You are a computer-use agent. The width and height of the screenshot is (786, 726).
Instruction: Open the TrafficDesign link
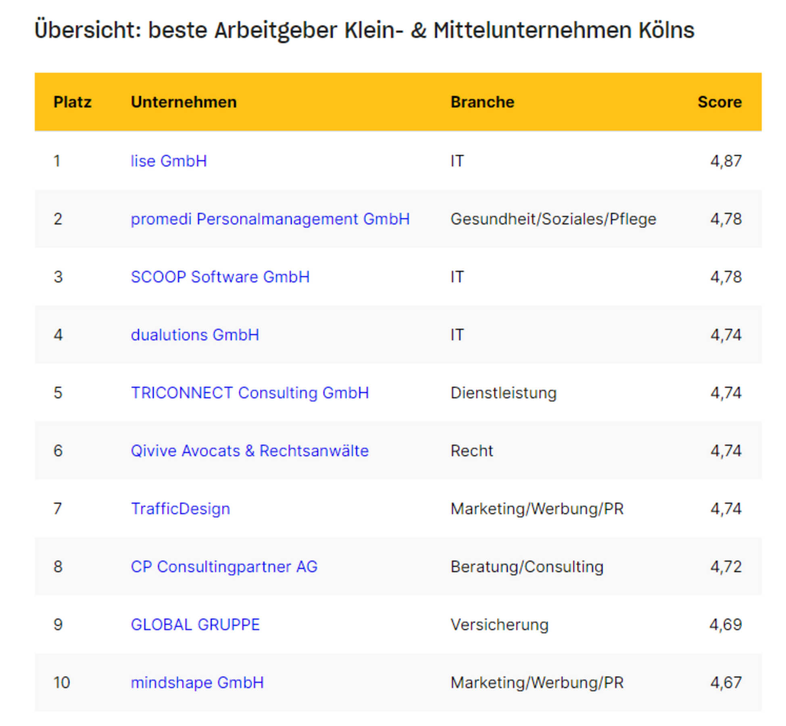[180, 509]
